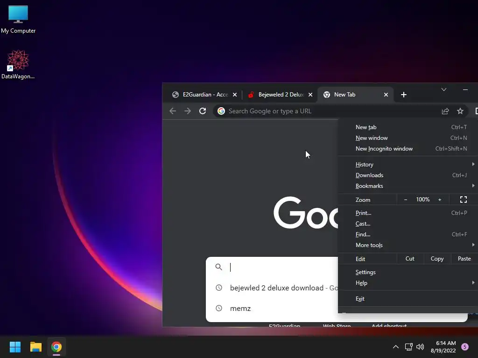This screenshot has width=478, height=358.
Task: Open the taskbar clock and date
Action: pyautogui.click(x=443, y=347)
